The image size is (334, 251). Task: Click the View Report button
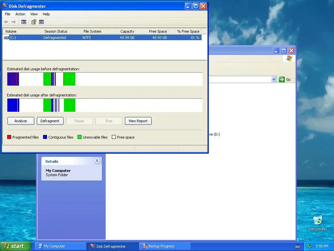click(x=138, y=121)
